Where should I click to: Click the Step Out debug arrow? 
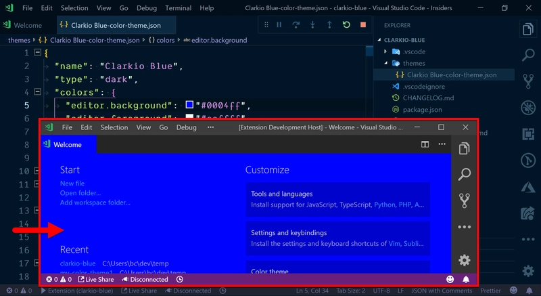pos(329,25)
